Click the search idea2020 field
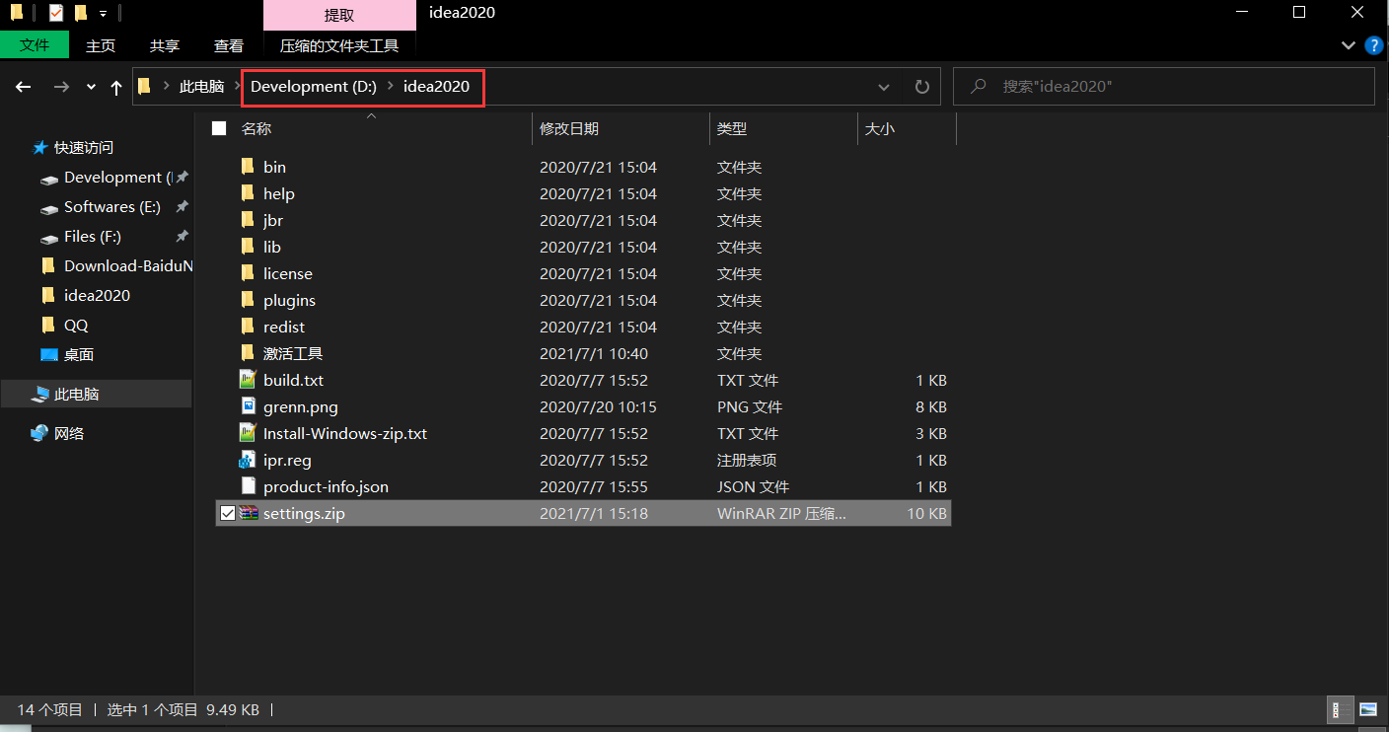This screenshot has width=1389, height=732. pyautogui.click(x=1164, y=87)
